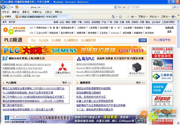This screenshot has height=125, width=180.
Task: Click the 机器视觉 category link
Action: point(138,33)
